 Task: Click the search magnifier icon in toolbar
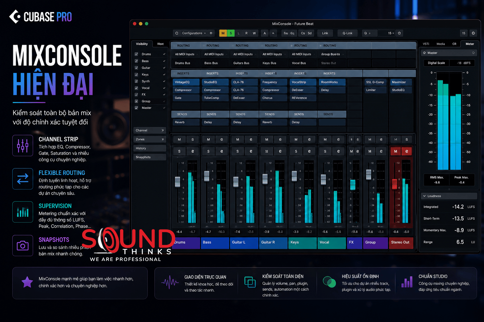point(366,33)
